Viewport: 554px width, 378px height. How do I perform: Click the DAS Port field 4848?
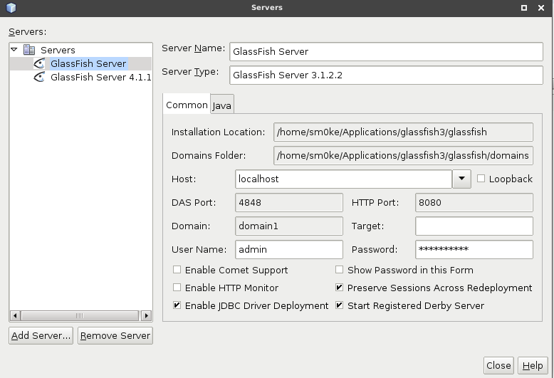pos(289,202)
